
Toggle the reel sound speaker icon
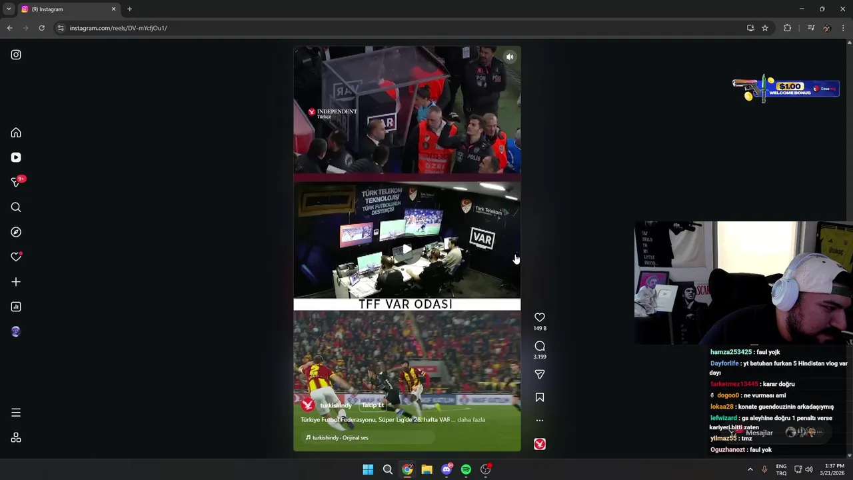(x=510, y=57)
